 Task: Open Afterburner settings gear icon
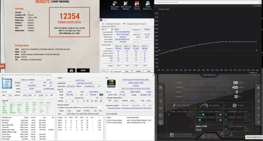coord(160,115)
